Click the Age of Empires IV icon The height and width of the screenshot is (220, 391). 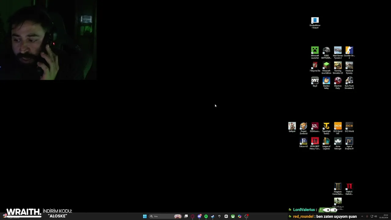click(349, 144)
